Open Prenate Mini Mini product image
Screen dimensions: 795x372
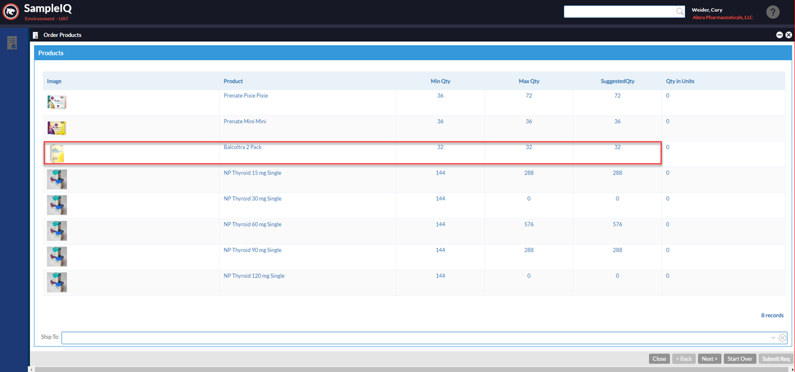[56, 128]
